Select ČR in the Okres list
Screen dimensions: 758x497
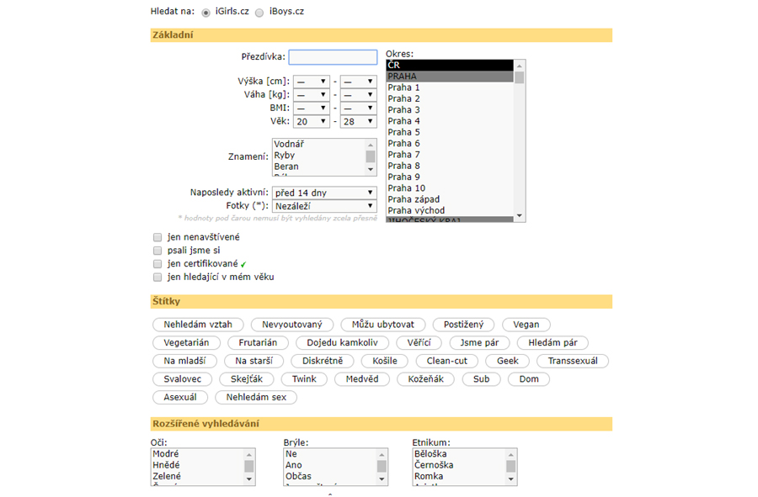450,65
